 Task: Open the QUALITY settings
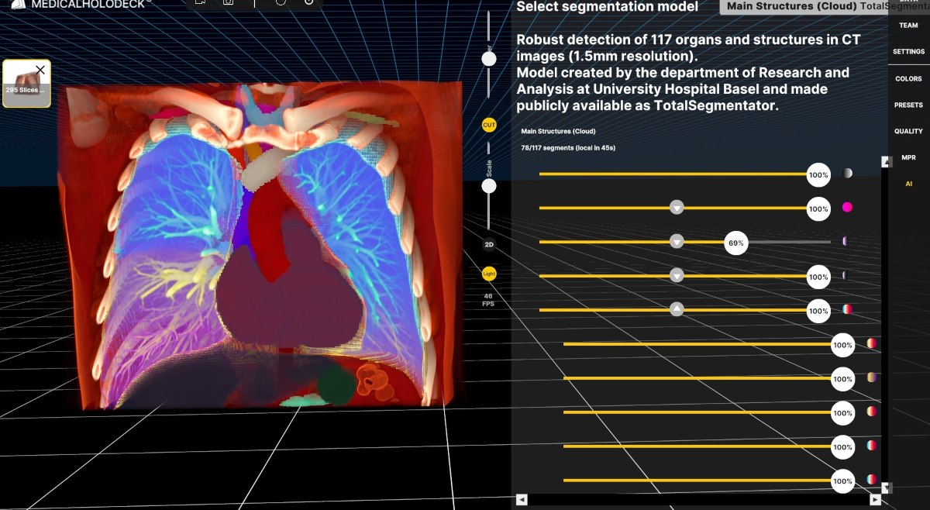[908, 131]
